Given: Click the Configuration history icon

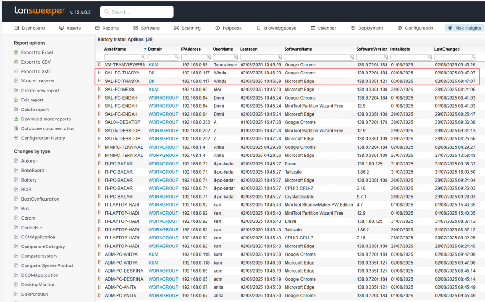Looking at the screenshot, I should (x=16, y=138).
